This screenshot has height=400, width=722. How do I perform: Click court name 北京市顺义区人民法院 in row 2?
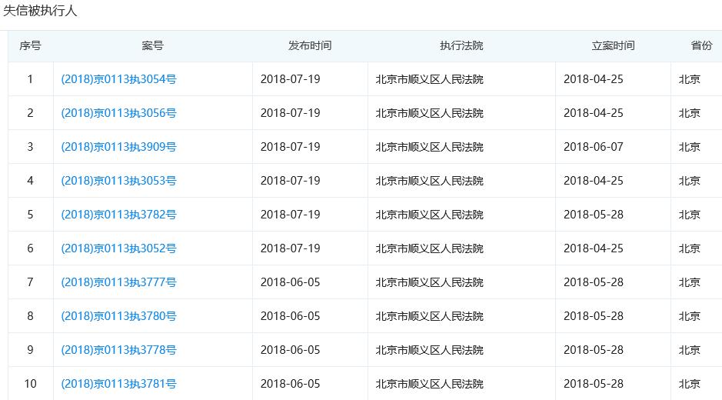tap(430, 113)
